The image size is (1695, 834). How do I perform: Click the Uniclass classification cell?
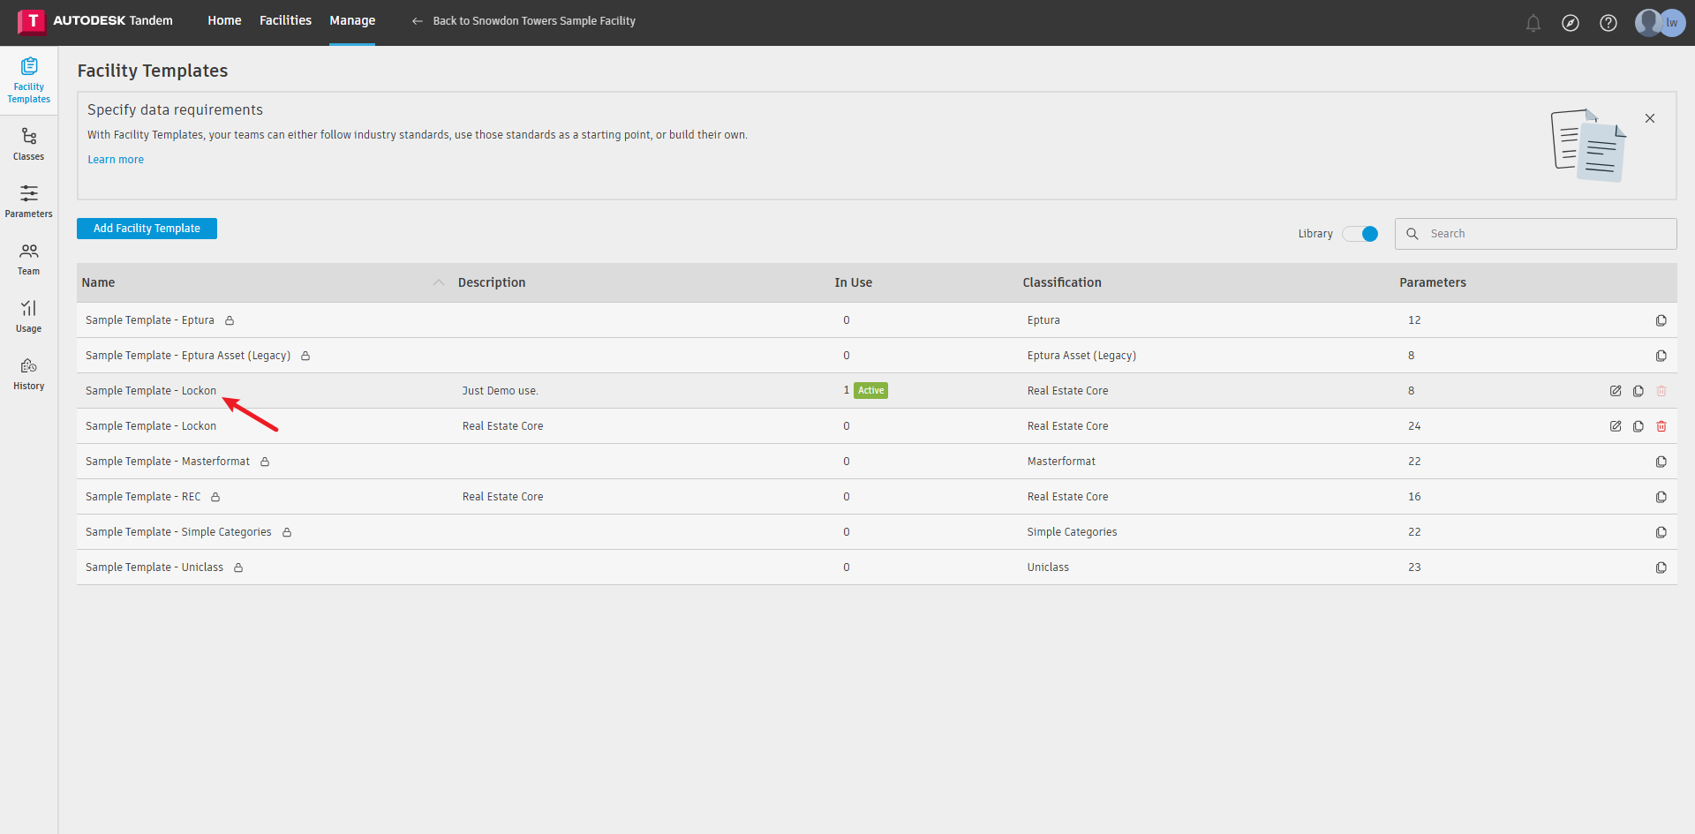(1048, 567)
